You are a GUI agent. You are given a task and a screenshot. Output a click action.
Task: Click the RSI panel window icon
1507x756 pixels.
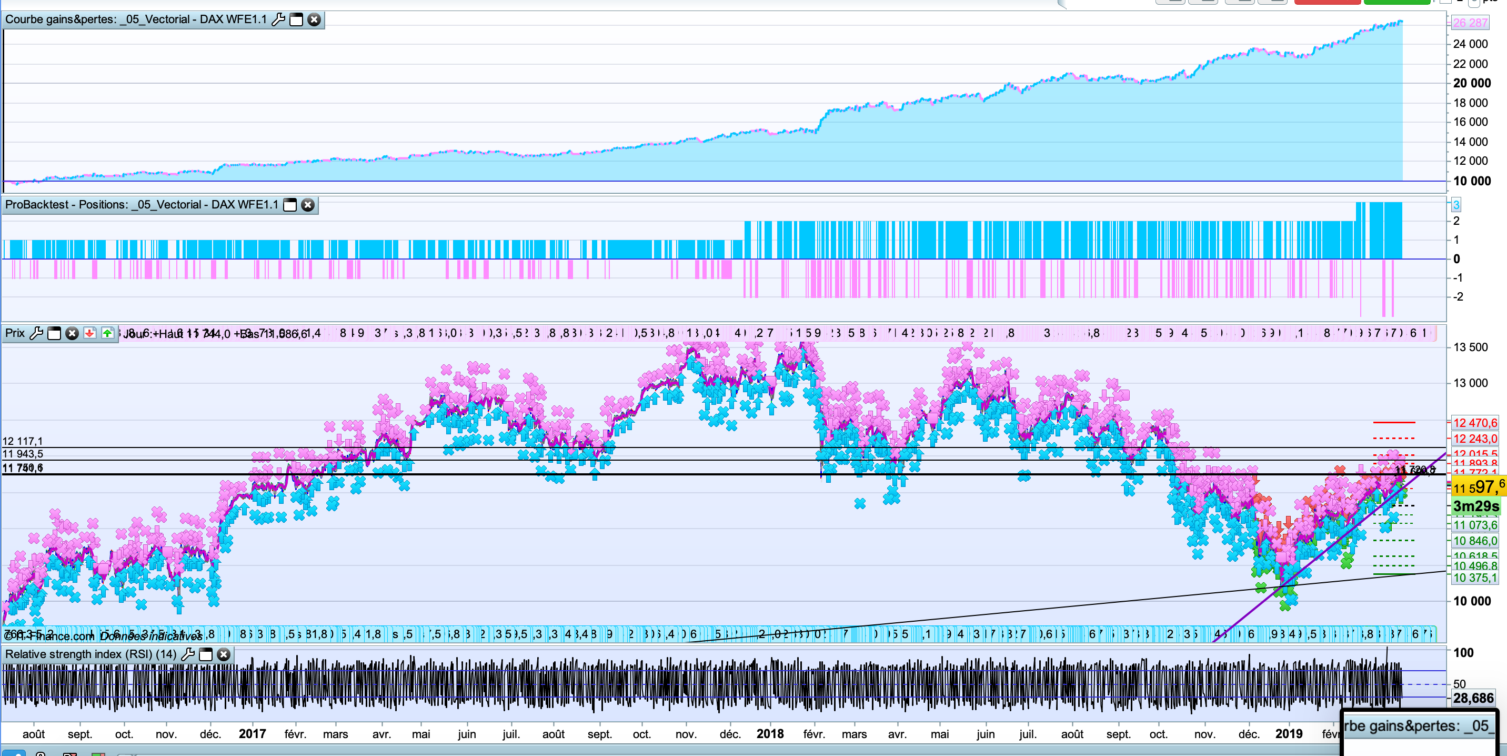coord(206,654)
